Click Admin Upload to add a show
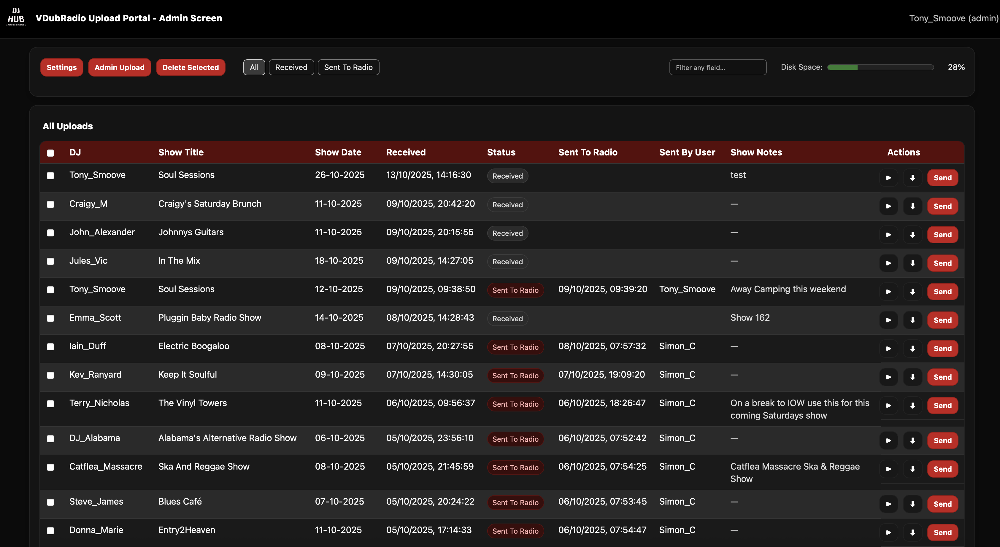 click(x=119, y=67)
